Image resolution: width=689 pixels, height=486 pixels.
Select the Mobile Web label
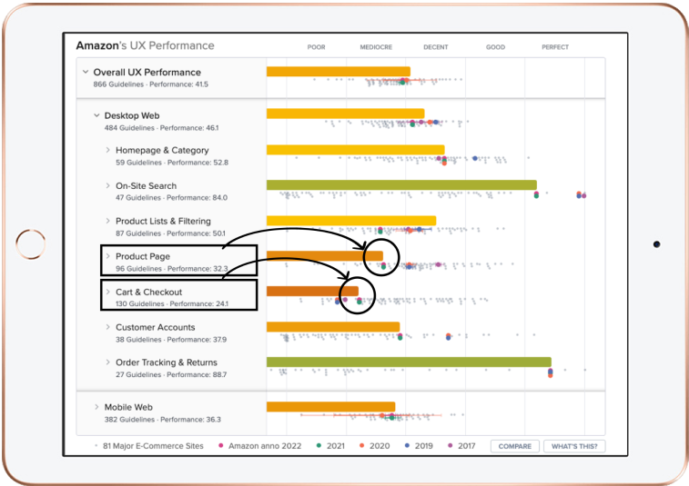coord(128,408)
